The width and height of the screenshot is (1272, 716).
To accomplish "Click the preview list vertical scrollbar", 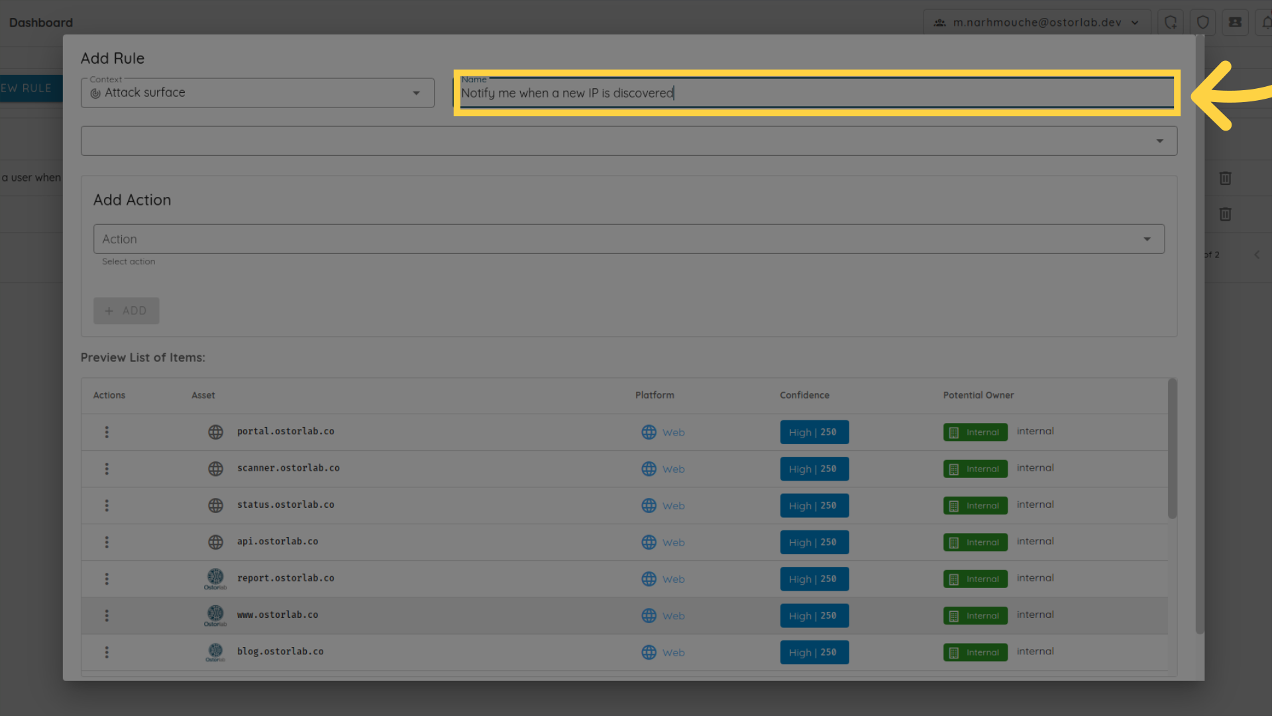I will 1172,449.
